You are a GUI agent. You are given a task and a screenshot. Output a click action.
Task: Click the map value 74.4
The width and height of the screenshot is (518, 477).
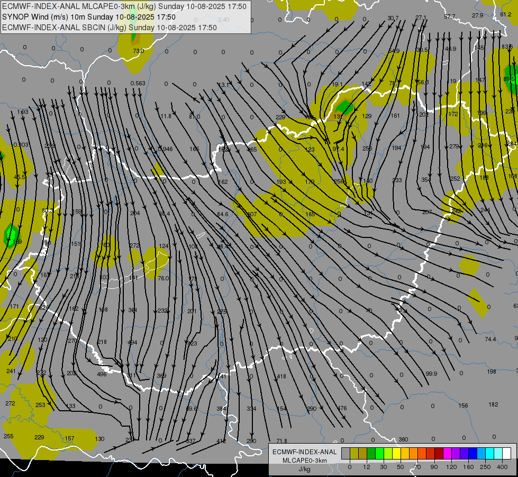point(490,340)
